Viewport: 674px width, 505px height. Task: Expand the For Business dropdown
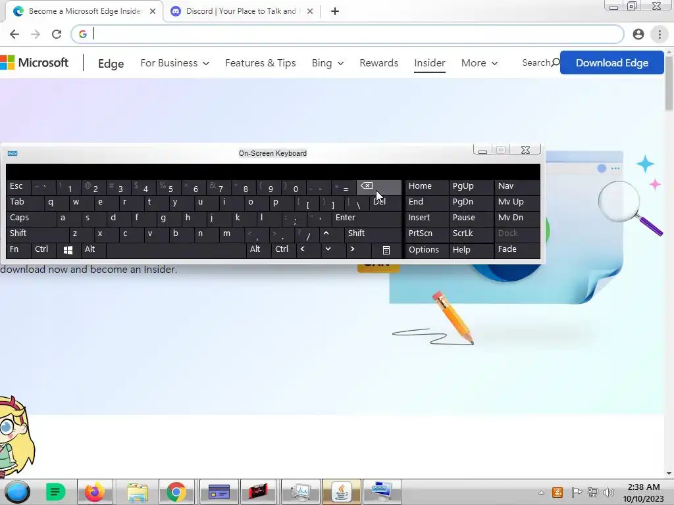(x=174, y=63)
